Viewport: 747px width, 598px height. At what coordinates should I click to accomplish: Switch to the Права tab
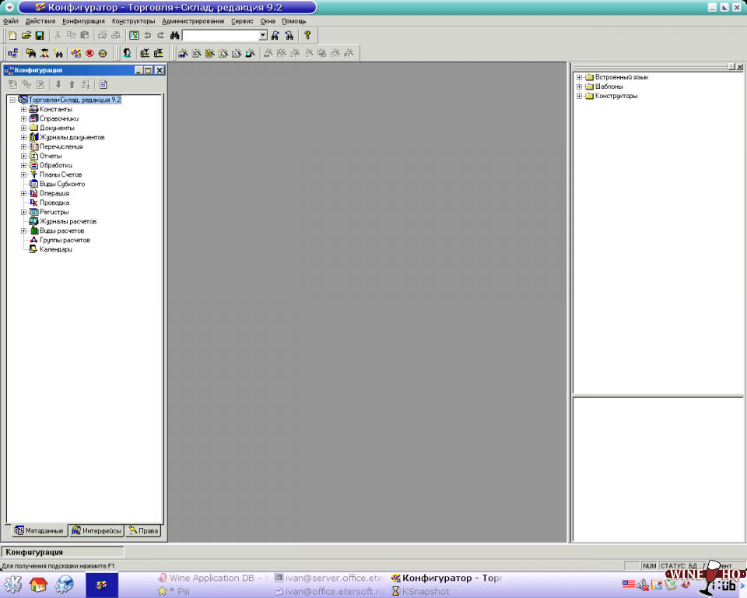pyautogui.click(x=143, y=531)
